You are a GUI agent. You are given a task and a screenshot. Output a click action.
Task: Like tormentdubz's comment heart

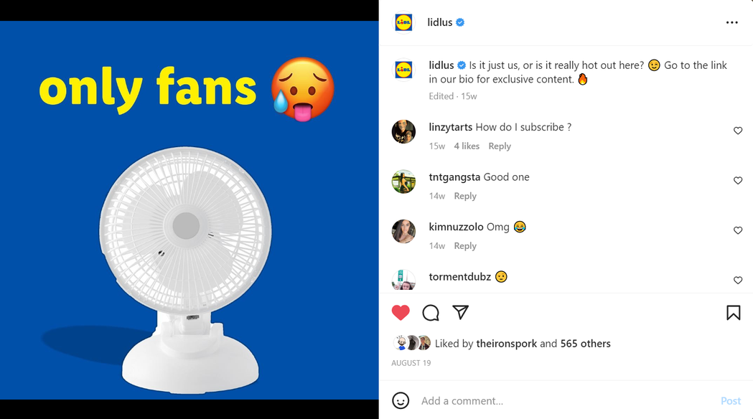click(738, 281)
